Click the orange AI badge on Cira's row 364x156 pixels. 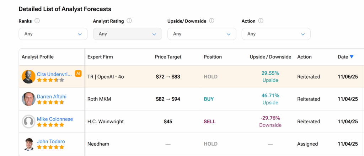pos(78,74)
